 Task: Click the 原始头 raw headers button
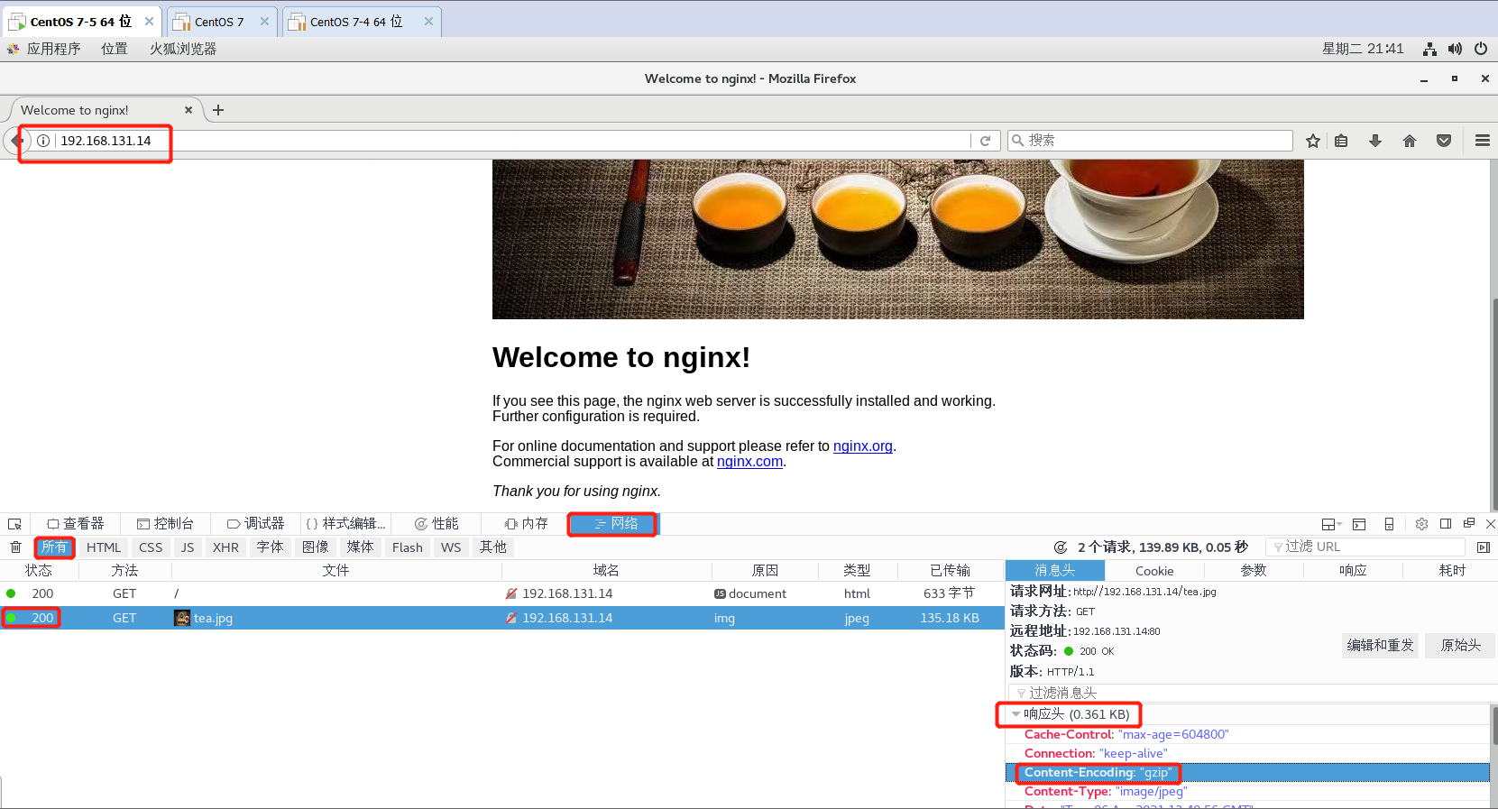[x=1460, y=645]
